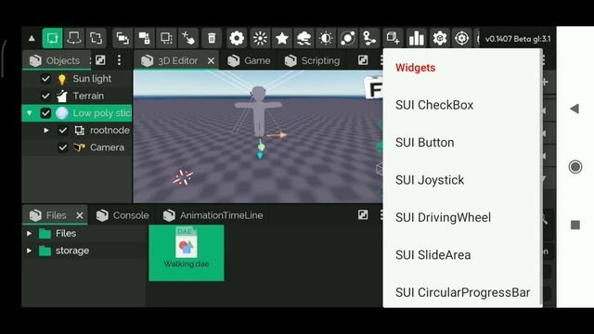
Task: Tap the Android recent apps square button
Action: [575, 225]
